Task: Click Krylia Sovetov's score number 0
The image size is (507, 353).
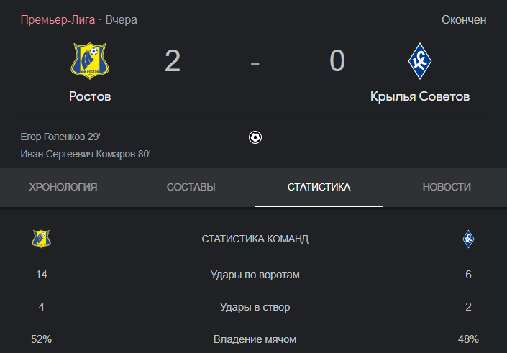Action: tap(337, 61)
